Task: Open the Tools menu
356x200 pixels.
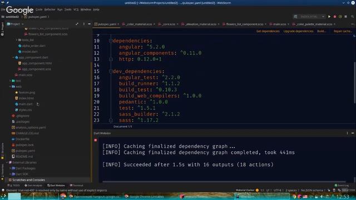Action: [x=68, y=9]
